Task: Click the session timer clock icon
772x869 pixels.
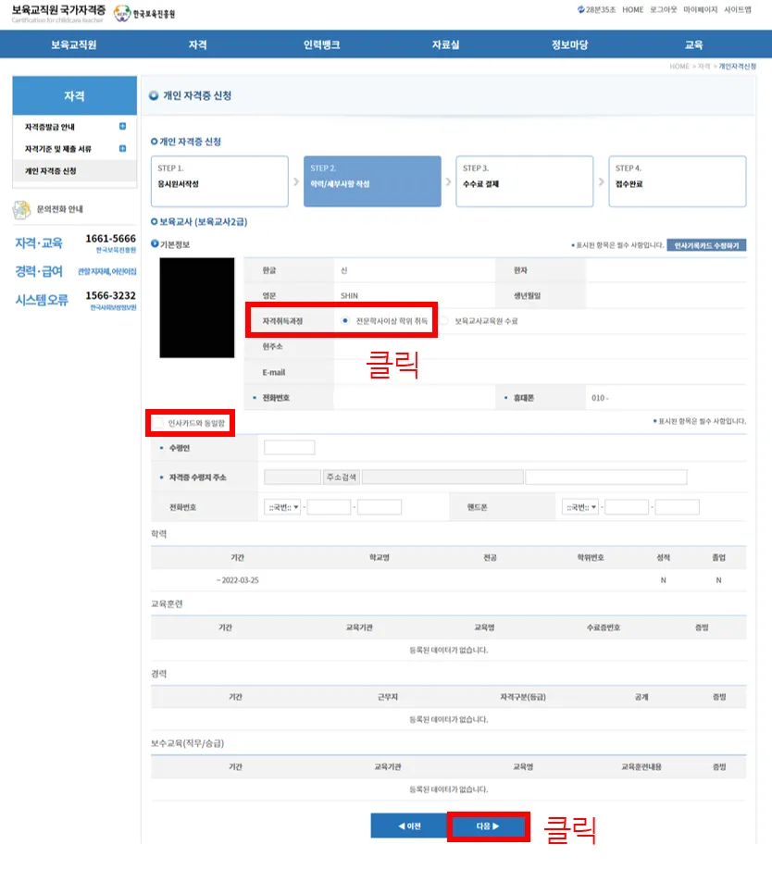Action: (579, 10)
